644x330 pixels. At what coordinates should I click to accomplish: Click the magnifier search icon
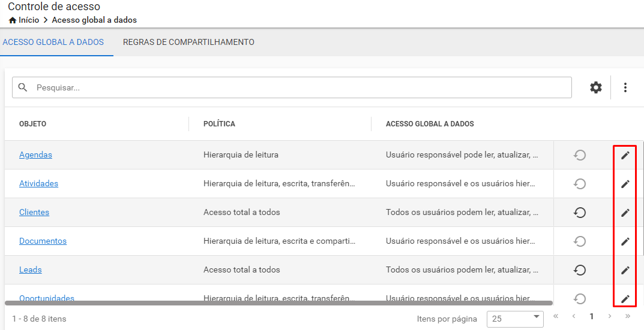23,87
